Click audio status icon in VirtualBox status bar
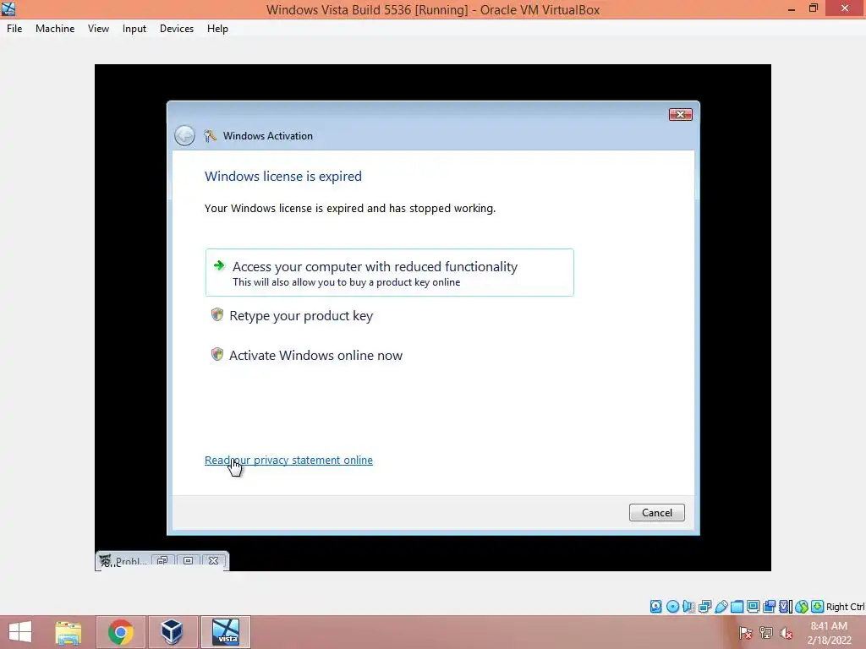 pos(688,607)
